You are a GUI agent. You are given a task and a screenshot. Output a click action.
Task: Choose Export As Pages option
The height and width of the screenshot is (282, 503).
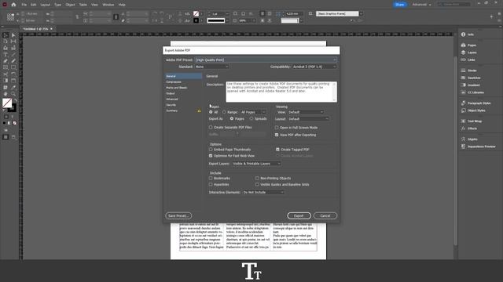coord(232,118)
